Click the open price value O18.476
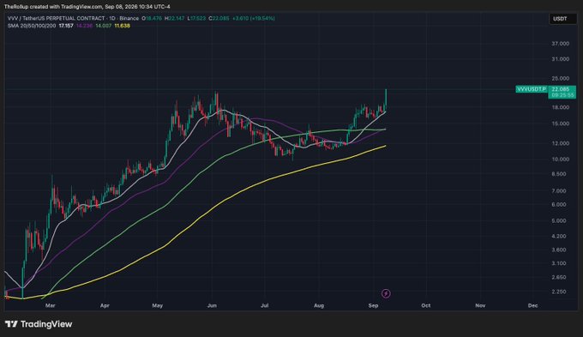 click(x=152, y=18)
